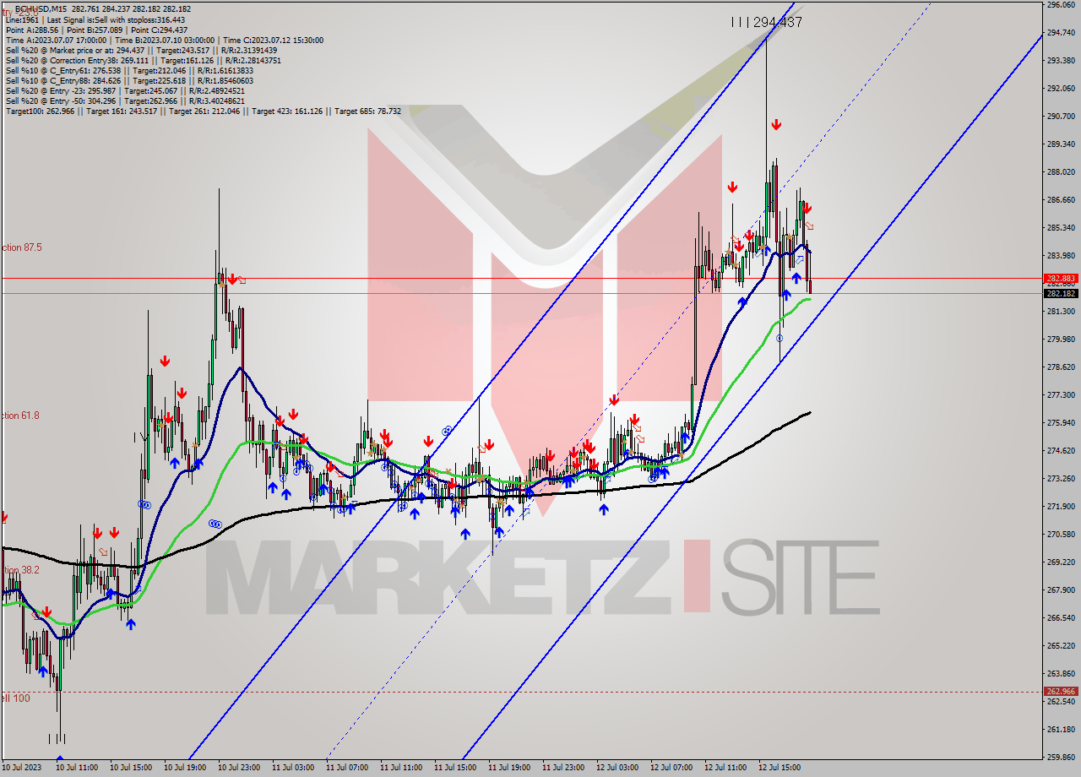Click the 'Target 685: 78.732' text
This screenshot has height=777, width=1081.
click(x=367, y=111)
